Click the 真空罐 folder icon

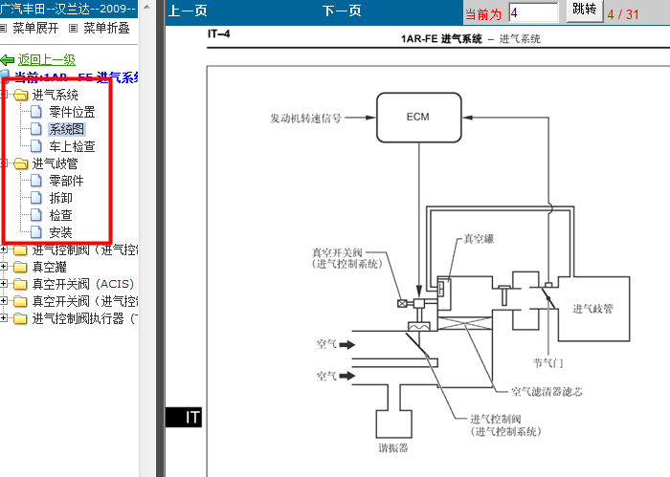click(20, 267)
